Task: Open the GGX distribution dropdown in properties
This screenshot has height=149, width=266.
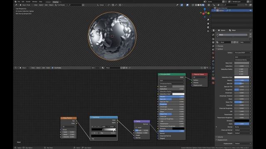Action: pyautogui.click(x=243, y=57)
